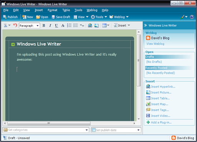Click the Insert Map icon in sidebar
Viewport: 197px width, 142px height.
coord(148,104)
